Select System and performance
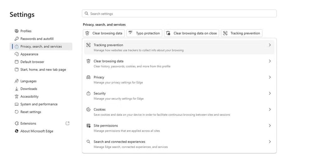314x157 pixels. click(41, 104)
